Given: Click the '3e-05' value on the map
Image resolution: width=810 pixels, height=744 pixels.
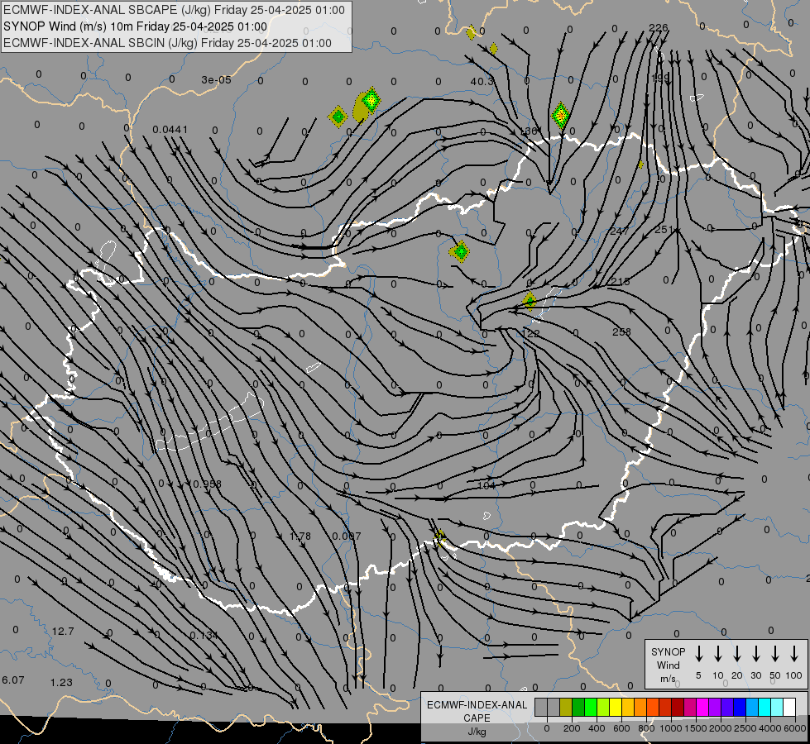Looking at the screenshot, I should (x=217, y=79).
